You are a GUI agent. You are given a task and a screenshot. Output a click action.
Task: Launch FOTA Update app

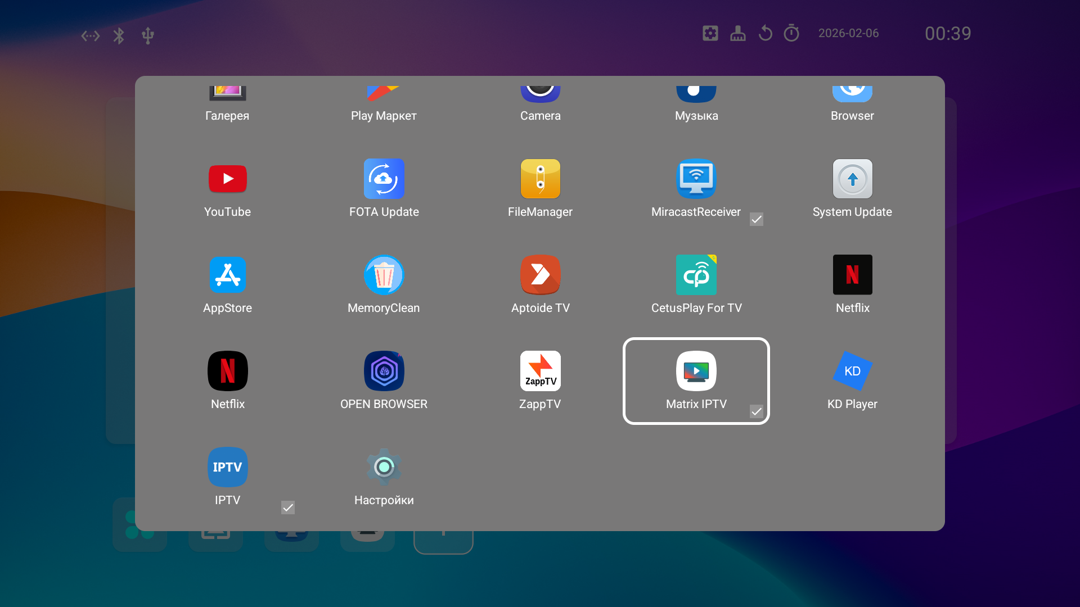click(x=384, y=179)
